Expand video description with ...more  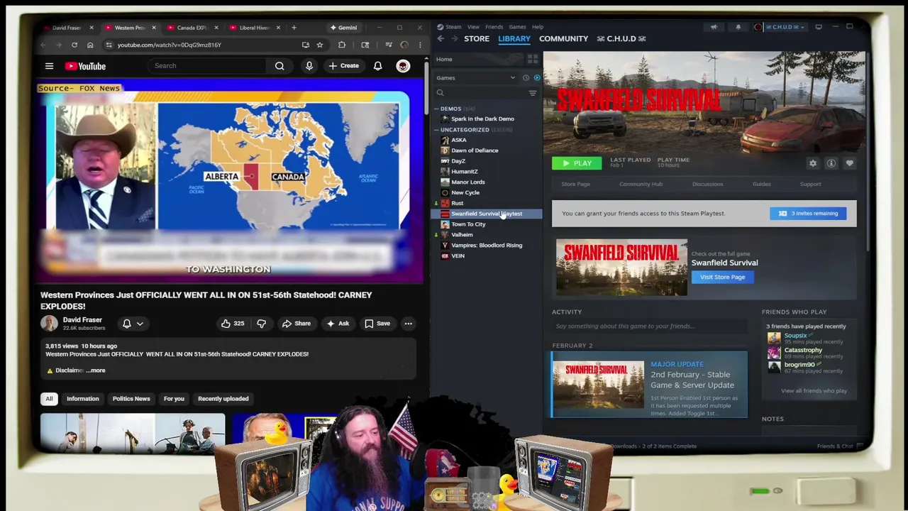point(96,370)
